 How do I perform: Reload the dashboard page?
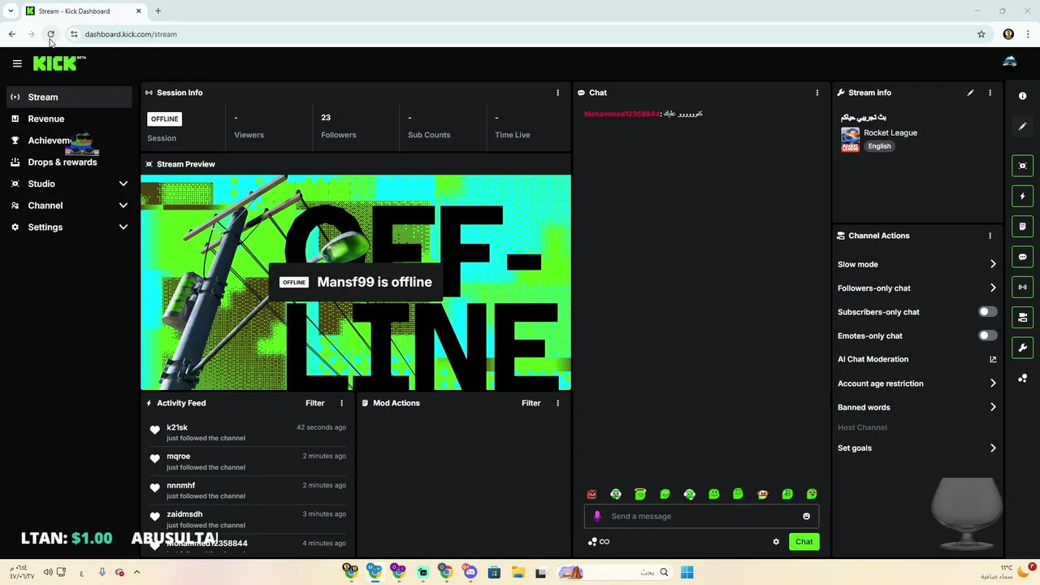(50, 34)
